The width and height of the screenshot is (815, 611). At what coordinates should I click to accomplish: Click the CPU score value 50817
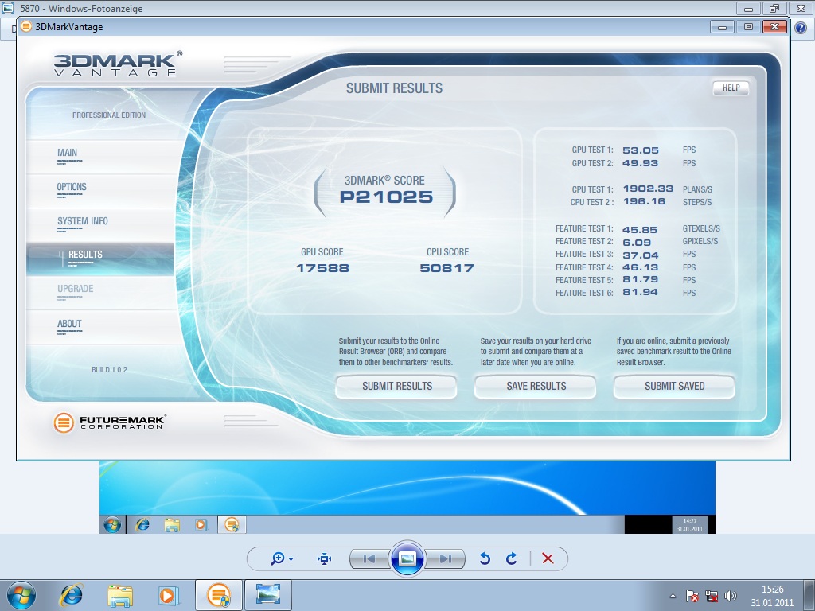point(447,268)
